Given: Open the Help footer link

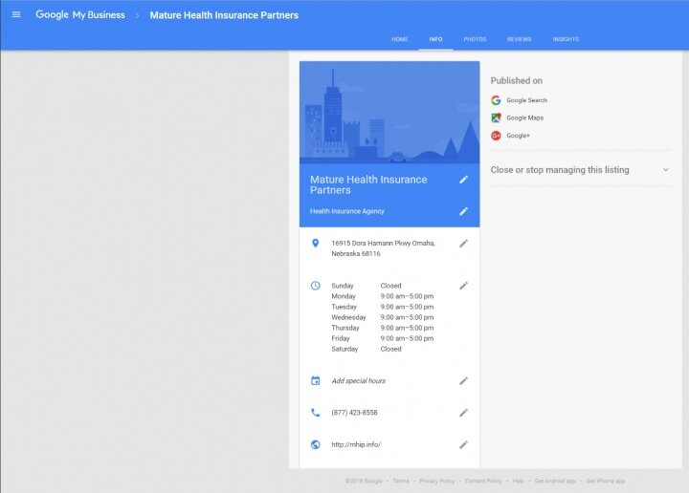Looking at the screenshot, I should point(518,482).
